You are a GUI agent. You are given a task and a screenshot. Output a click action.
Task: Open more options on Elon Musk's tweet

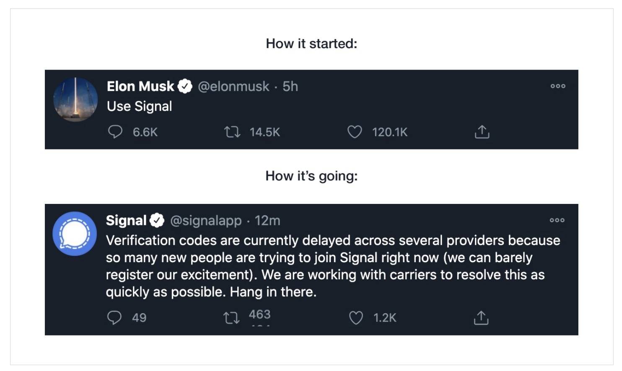tap(558, 86)
